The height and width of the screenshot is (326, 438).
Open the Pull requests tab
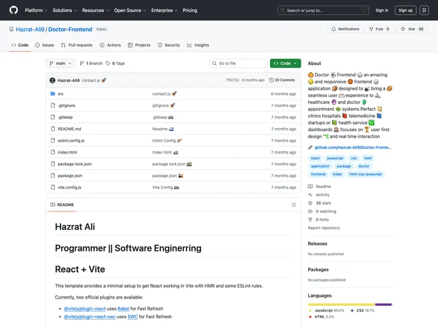[x=76, y=45]
